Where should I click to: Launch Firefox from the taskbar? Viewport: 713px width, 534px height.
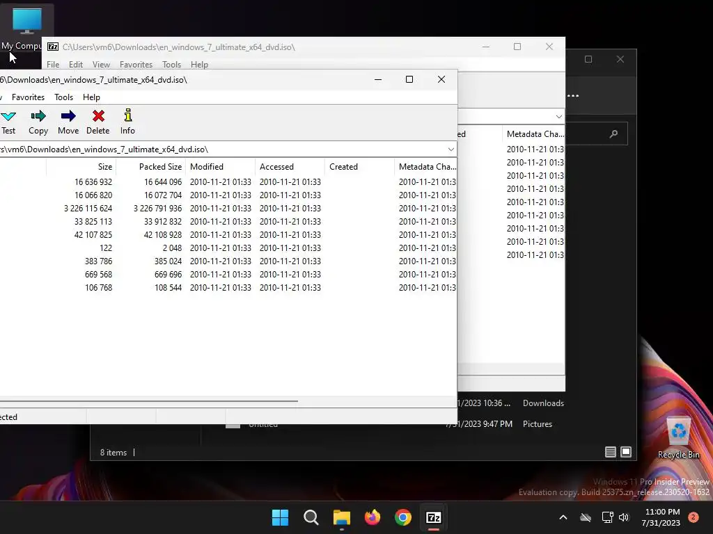[373, 517]
